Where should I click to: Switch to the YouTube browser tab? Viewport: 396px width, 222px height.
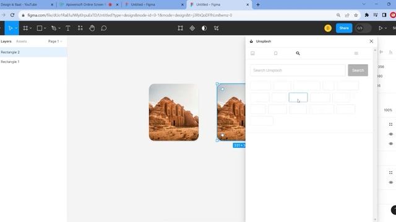click(x=25, y=4)
